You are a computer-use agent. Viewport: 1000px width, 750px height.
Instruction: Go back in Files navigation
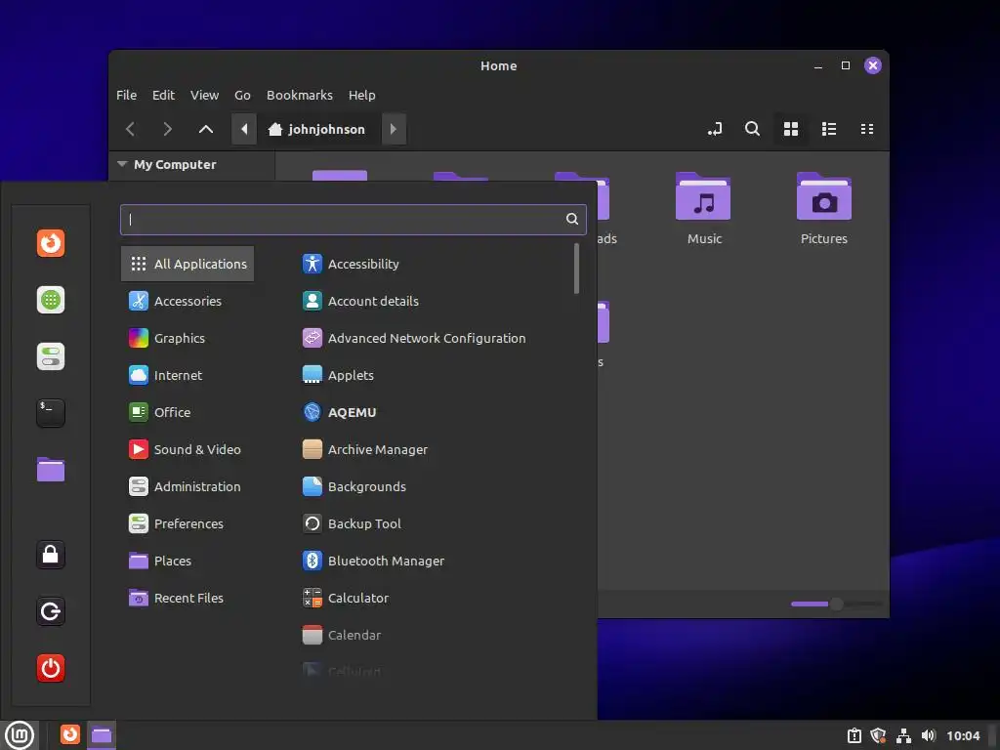pos(131,129)
